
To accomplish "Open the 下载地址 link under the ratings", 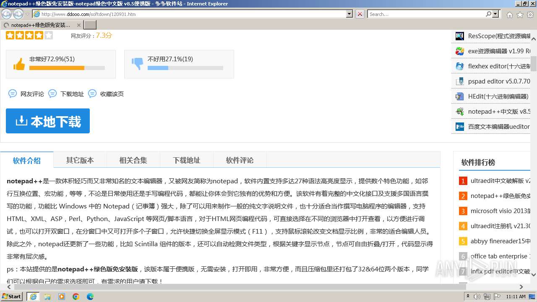I will [72, 94].
